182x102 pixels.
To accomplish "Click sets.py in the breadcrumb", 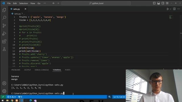I will [17, 14].
